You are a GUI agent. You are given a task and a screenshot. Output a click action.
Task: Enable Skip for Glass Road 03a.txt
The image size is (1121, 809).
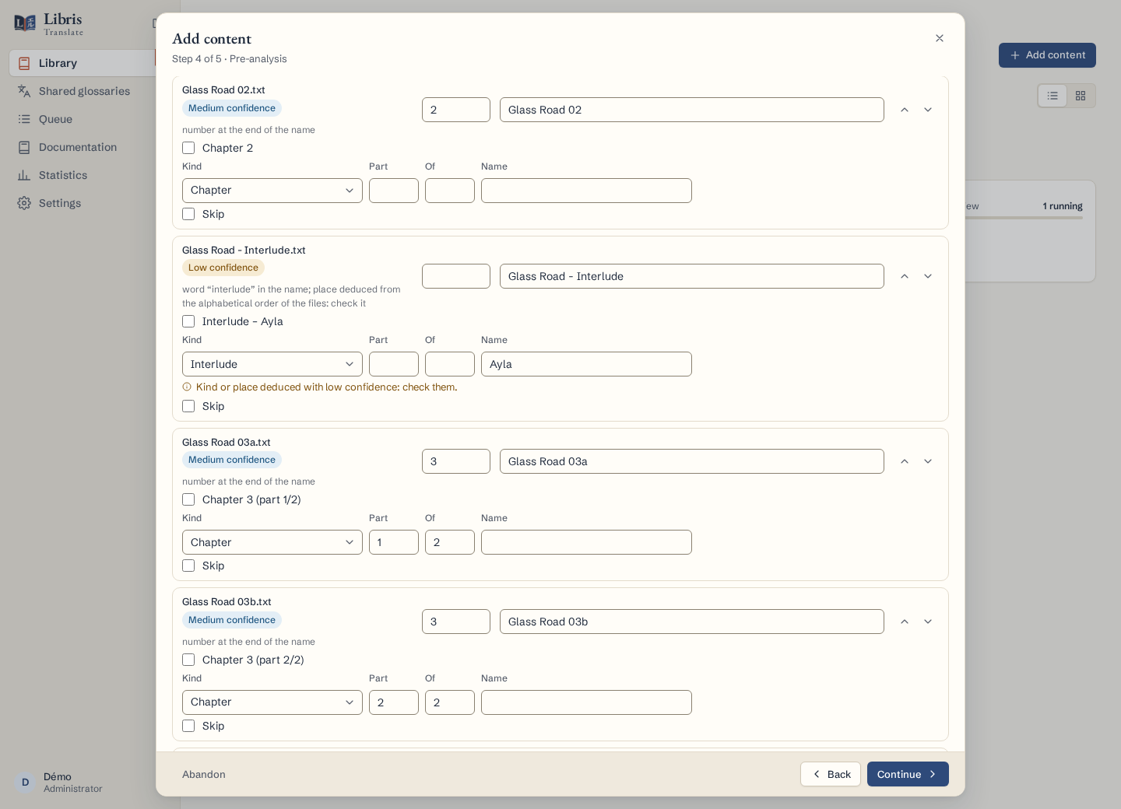188,566
